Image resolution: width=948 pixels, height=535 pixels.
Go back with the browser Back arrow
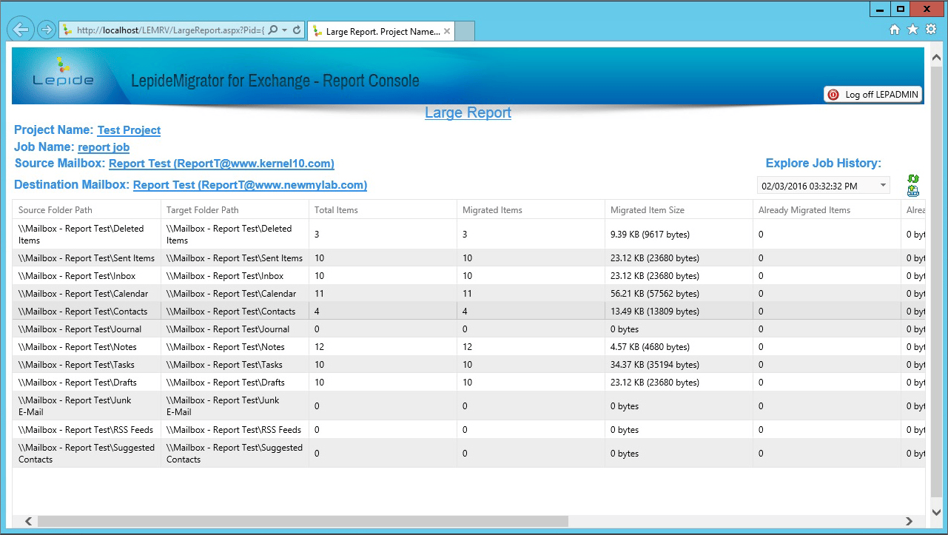pyautogui.click(x=21, y=30)
